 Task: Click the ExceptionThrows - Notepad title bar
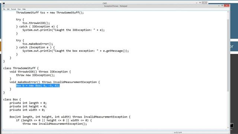tap(116, 6)
